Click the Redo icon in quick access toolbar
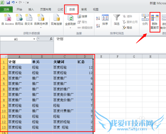The height and width of the screenshot is (134, 166). (x=20, y=2)
